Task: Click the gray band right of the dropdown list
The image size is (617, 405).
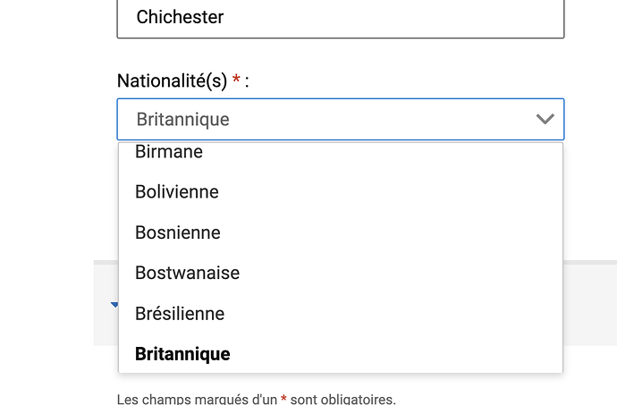Action: tap(589, 304)
